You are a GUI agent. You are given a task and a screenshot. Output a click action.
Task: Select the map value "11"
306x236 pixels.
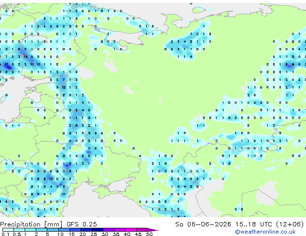pos(64,194)
